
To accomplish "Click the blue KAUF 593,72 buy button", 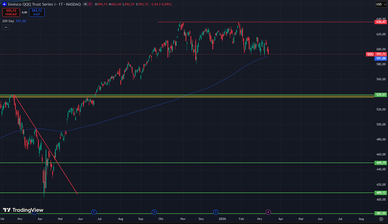I will coord(37,12).
